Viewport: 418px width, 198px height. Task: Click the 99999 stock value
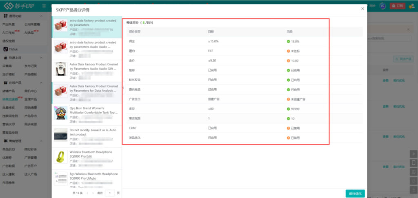click(x=295, y=109)
